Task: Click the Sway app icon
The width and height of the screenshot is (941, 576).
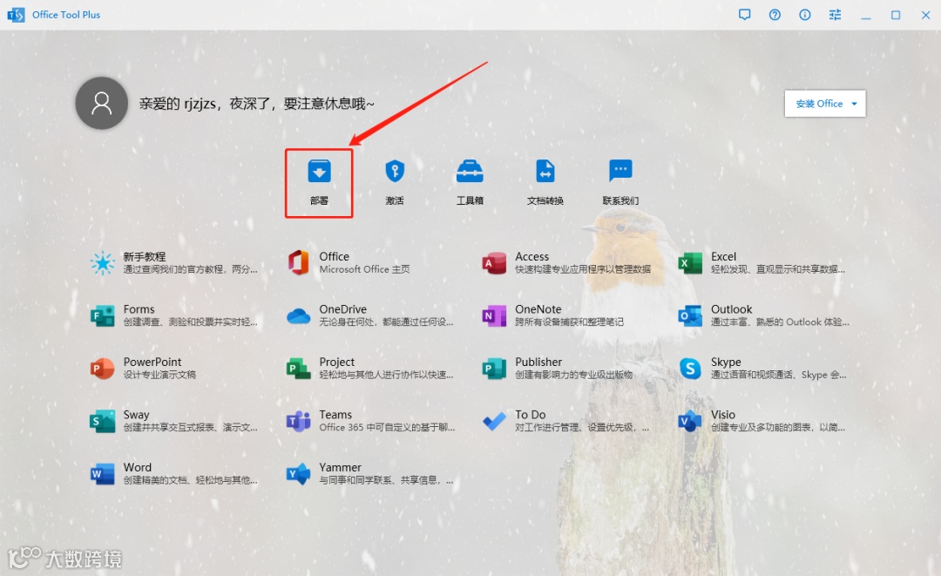Action: click(102, 421)
